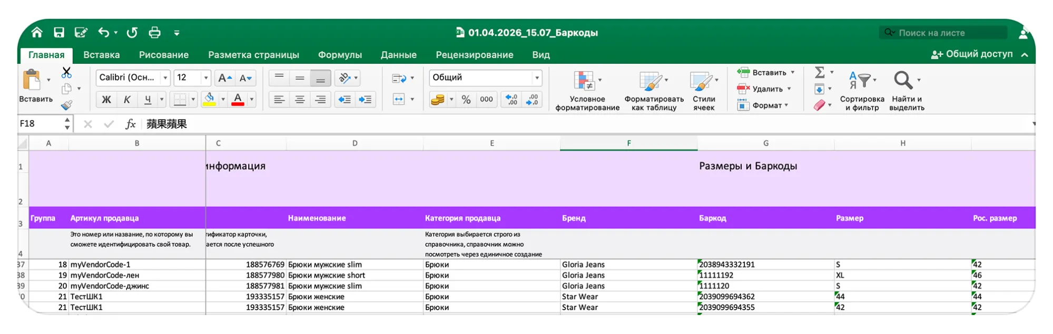Cancel formula entry with X button
This screenshot has height=334, width=1053.
click(x=88, y=124)
